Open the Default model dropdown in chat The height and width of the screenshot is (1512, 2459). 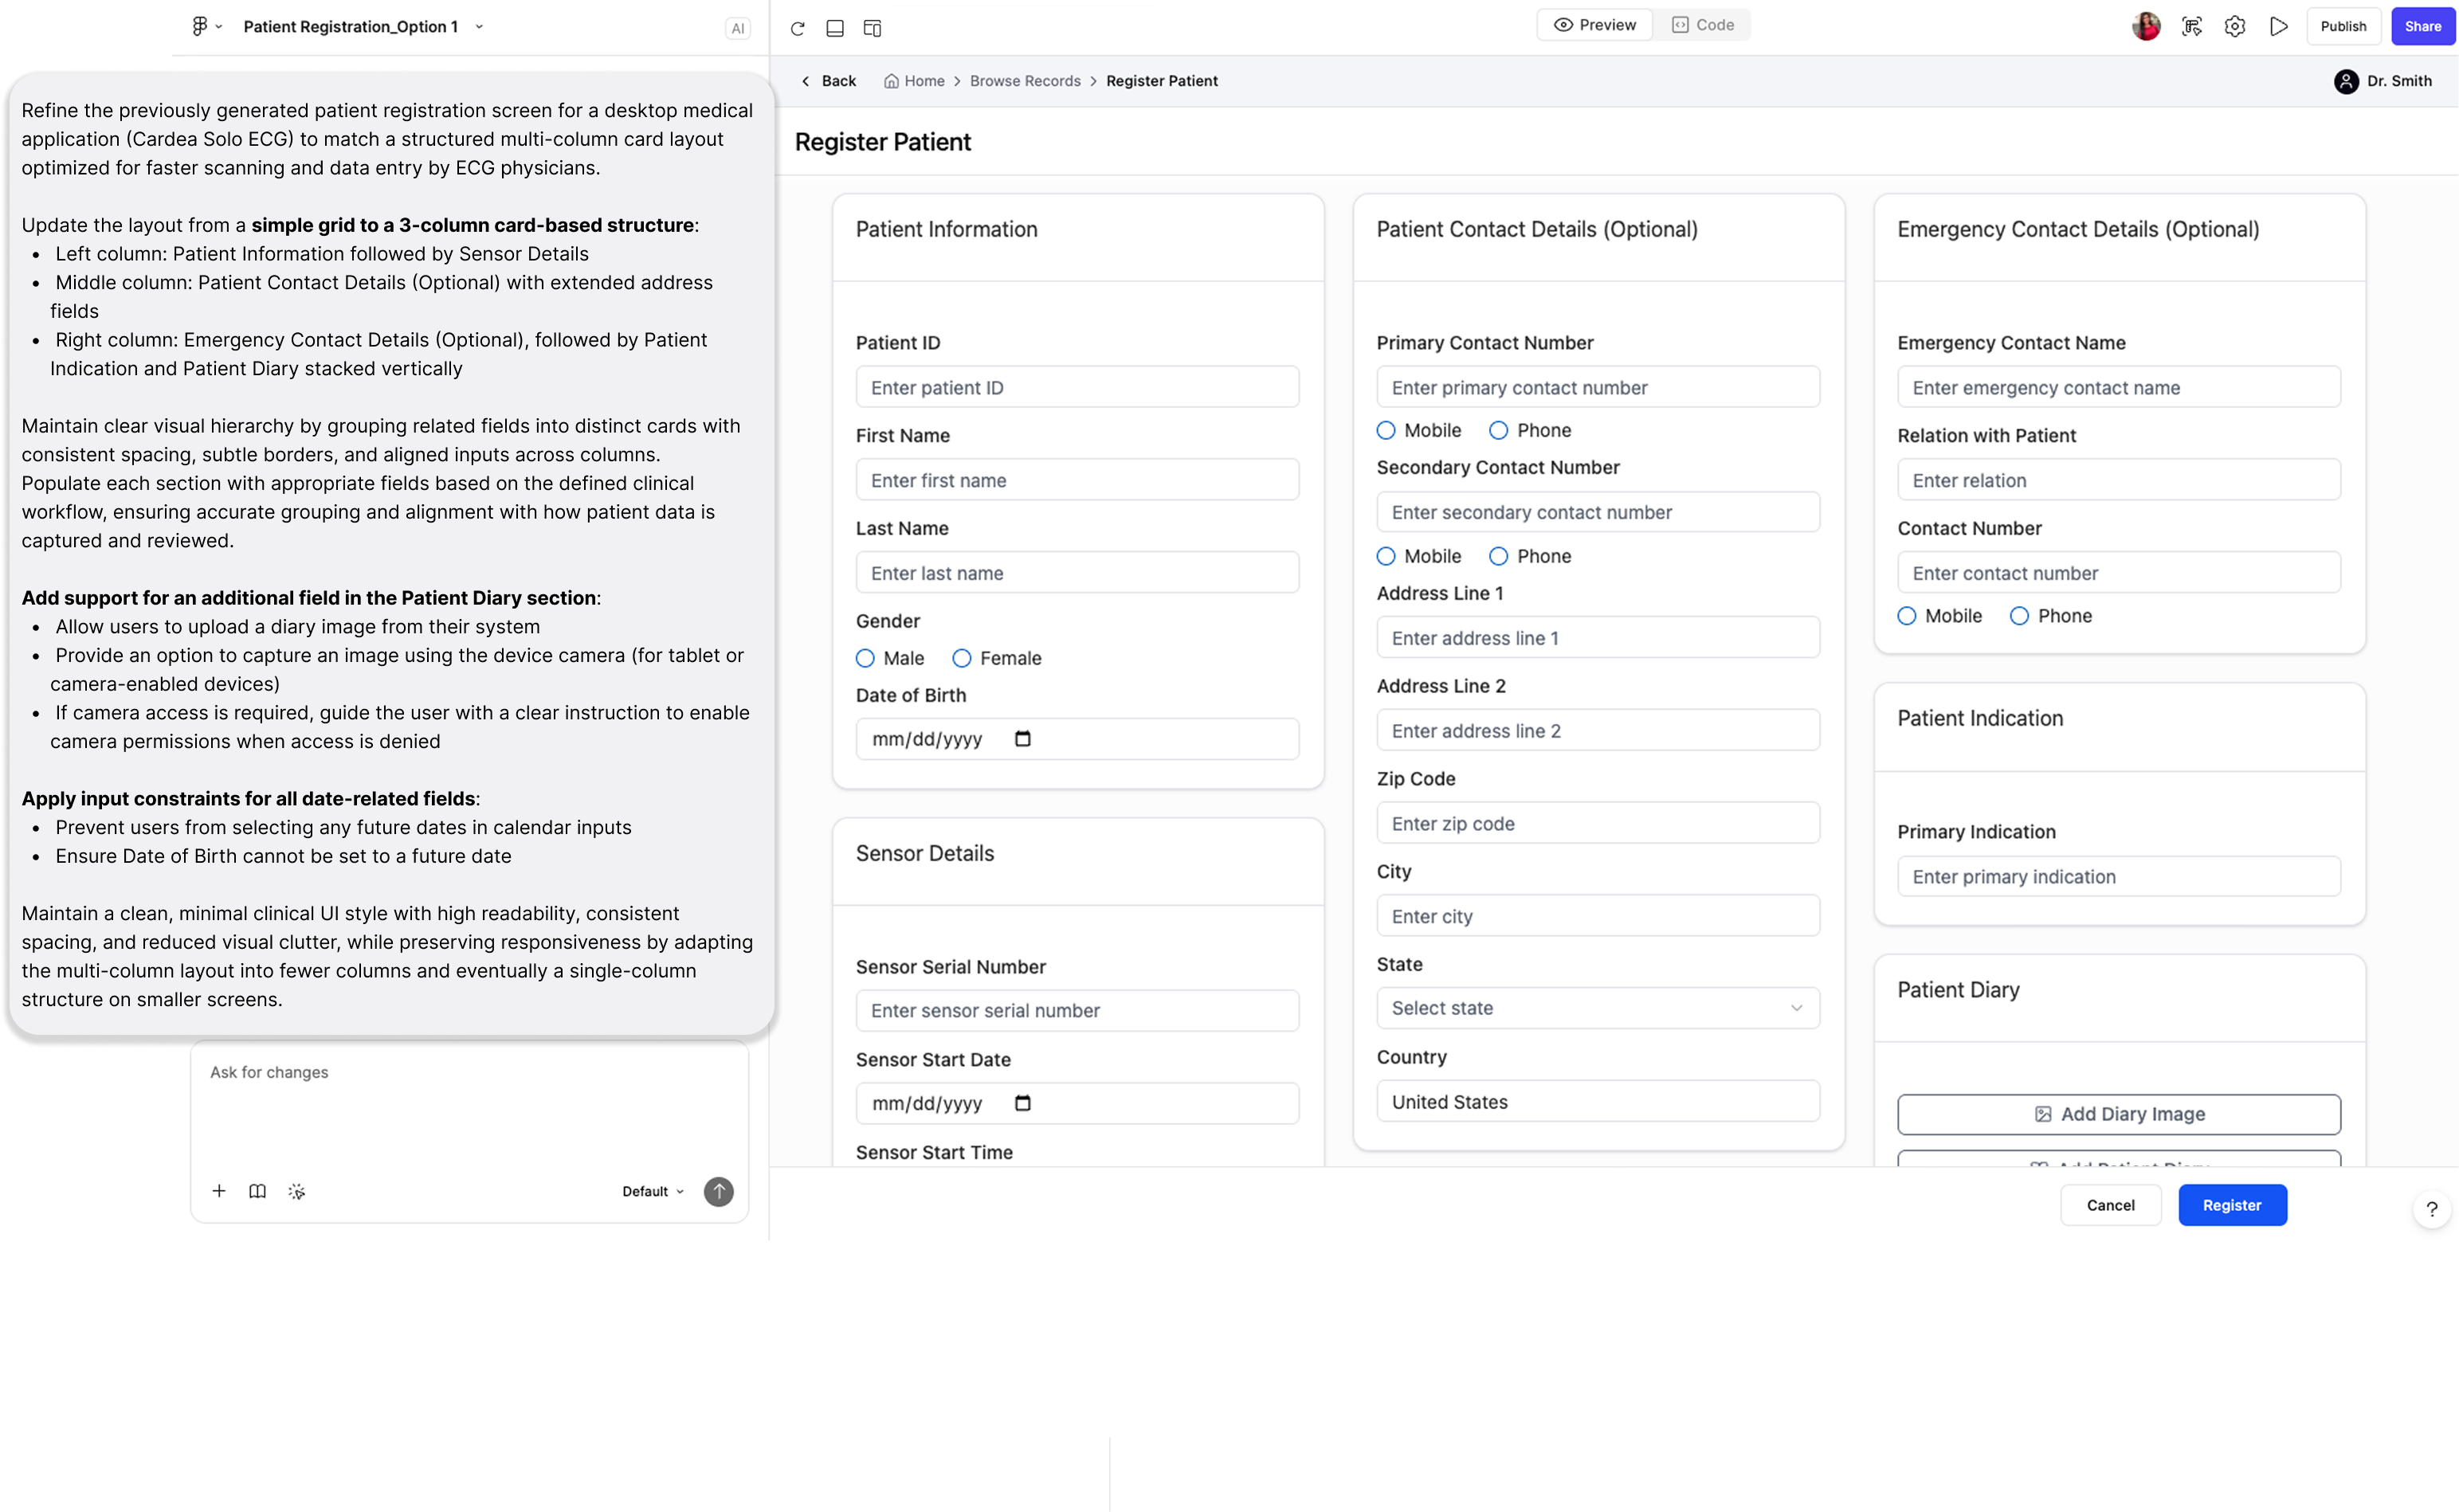pyautogui.click(x=653, y=1191)
